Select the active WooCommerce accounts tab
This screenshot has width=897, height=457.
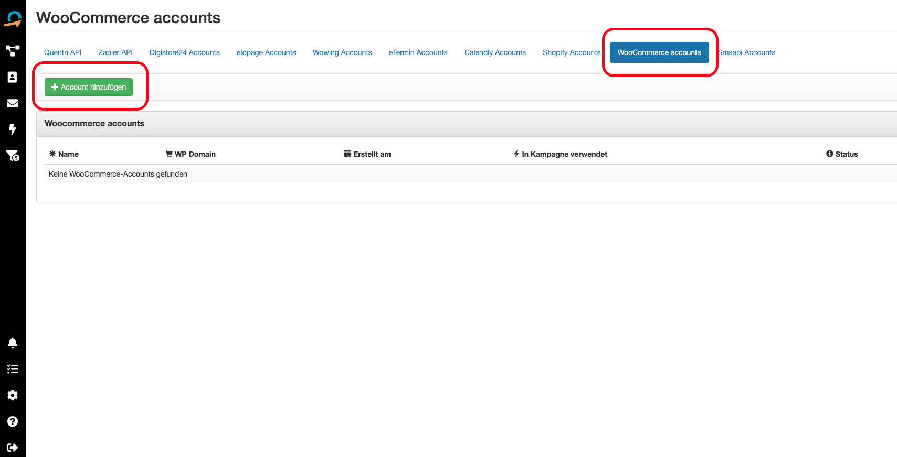click(x=659, y=52)
